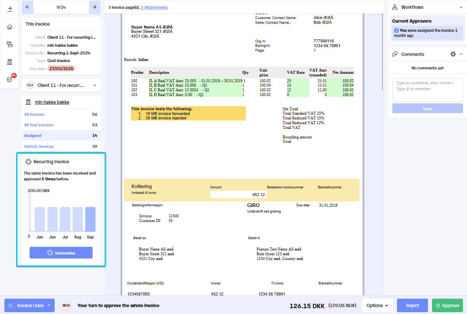Click the Comments count badge 0
This screenshot has height=314, width=467.
[x=453, y=54]
